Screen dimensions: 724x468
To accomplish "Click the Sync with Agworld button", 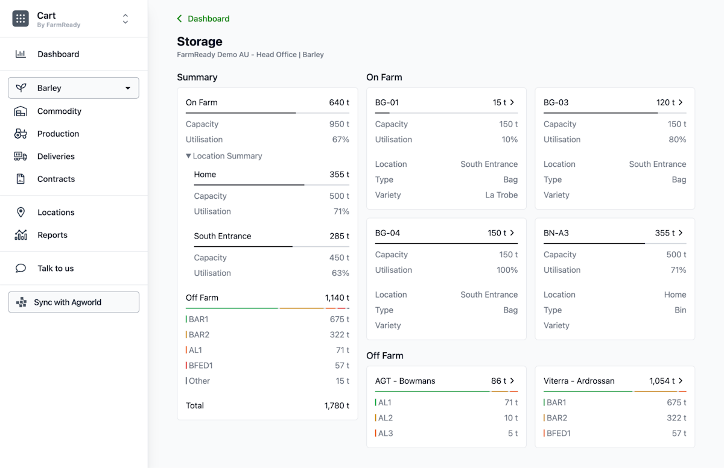I will pyautogui.click(x=74, y=302).
